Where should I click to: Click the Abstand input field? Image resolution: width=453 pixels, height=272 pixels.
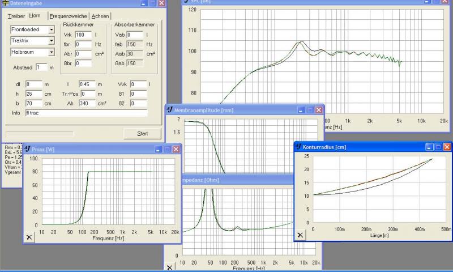click(x=40, y=67)
